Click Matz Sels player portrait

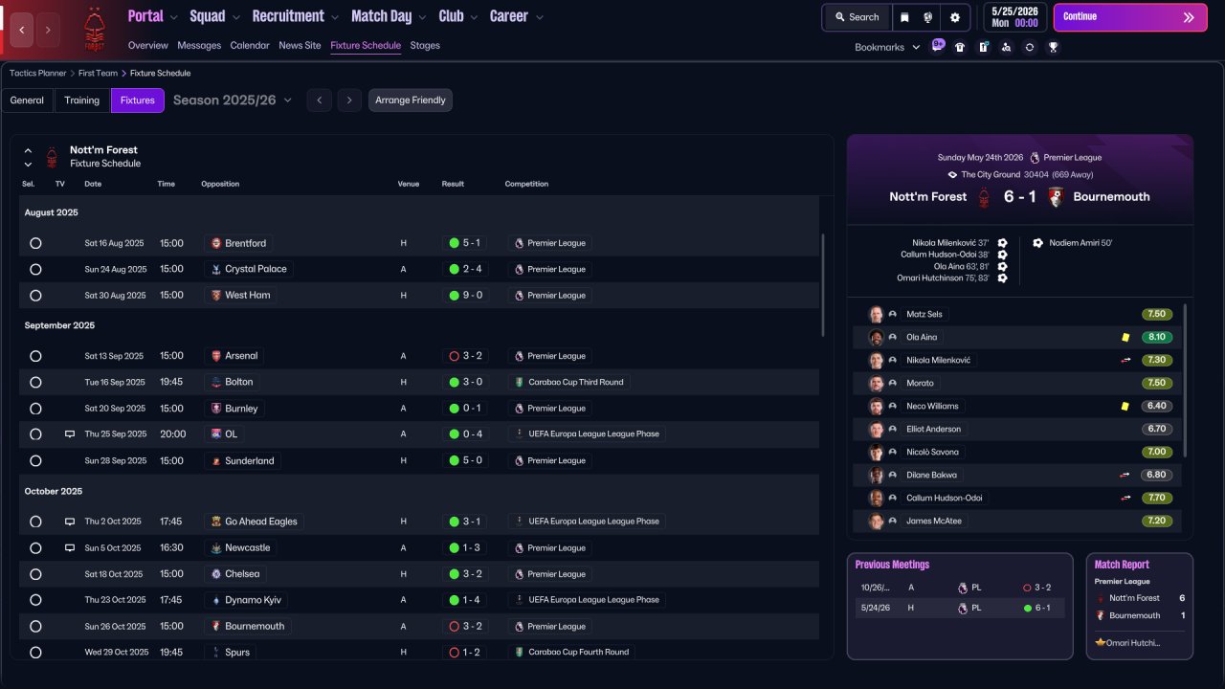tap(876, 314)
